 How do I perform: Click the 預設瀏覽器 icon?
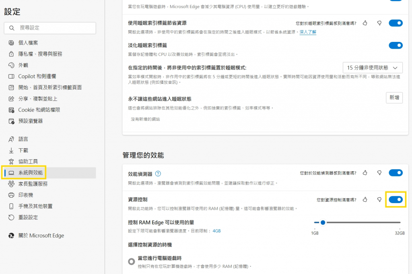click(11, 121)
